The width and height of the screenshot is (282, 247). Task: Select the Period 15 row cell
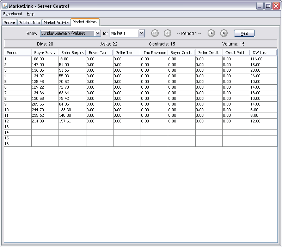[18, 138]
